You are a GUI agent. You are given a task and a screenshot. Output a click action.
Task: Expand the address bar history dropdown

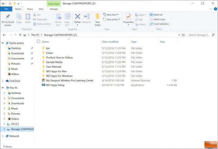[179, 35]
